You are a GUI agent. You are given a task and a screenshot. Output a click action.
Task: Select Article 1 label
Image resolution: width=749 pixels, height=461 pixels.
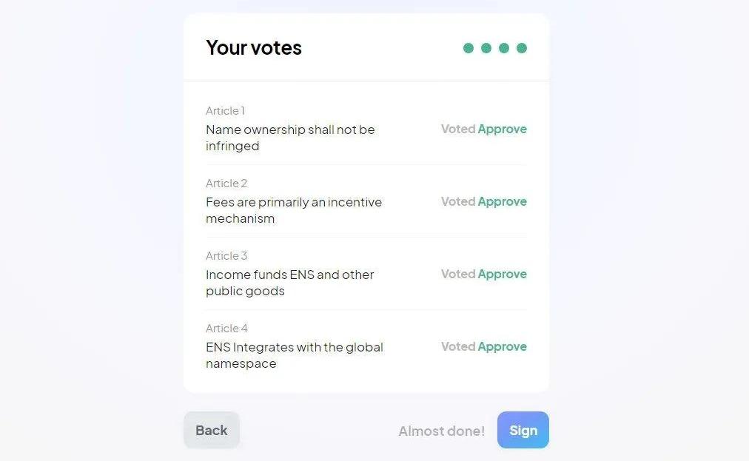(x=225, y=111)
